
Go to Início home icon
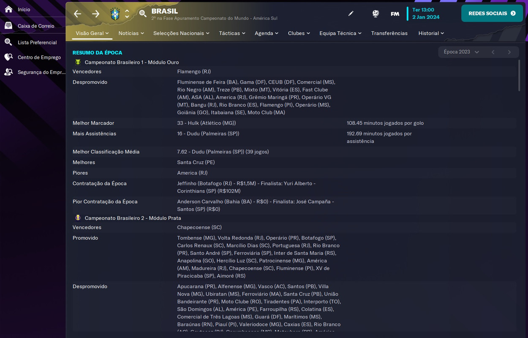coord(8,9)
